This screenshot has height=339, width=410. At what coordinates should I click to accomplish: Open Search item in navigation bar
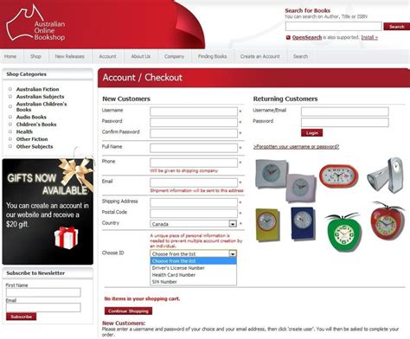(300, 56)
